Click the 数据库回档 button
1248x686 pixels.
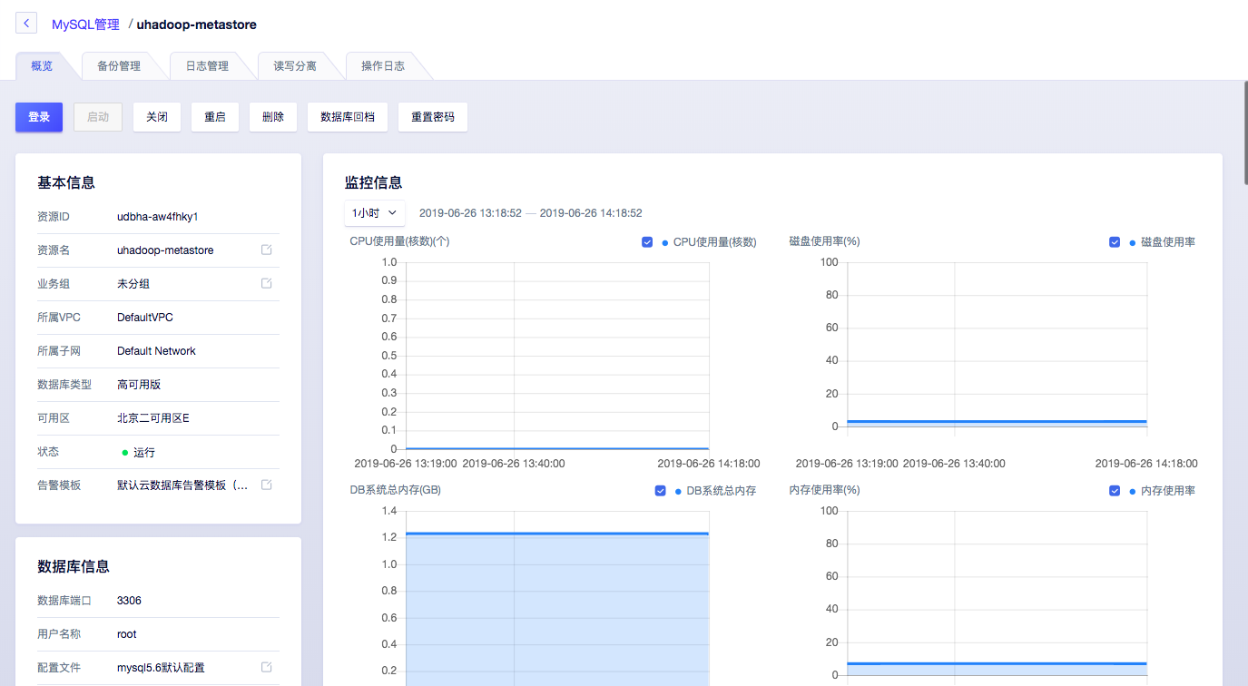[348, 117]
